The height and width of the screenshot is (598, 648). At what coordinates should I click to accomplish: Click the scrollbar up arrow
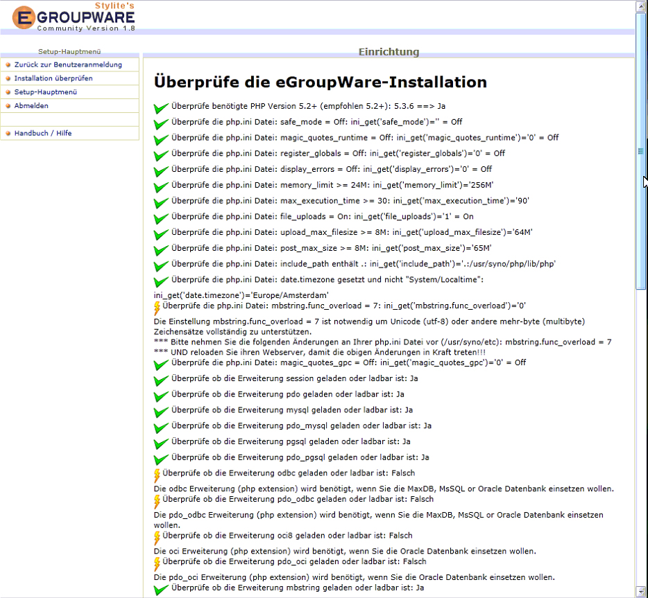[640, 6]
